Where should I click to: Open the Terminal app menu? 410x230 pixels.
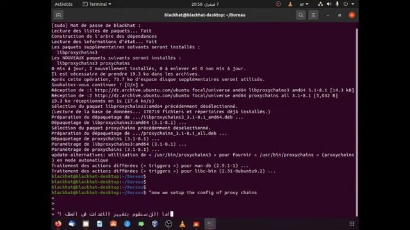pos(97,4)
